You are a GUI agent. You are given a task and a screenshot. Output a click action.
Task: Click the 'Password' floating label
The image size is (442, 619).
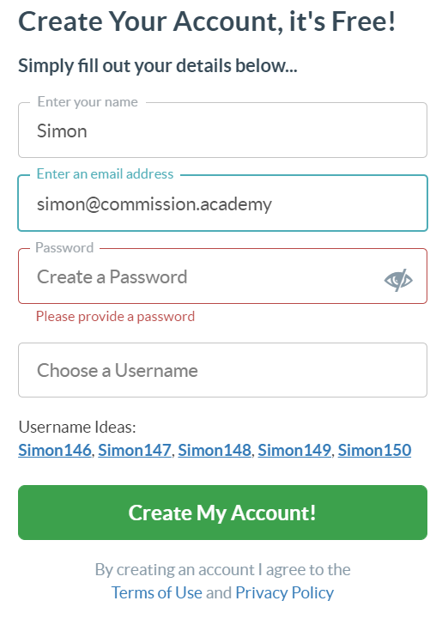click(64, 247)
